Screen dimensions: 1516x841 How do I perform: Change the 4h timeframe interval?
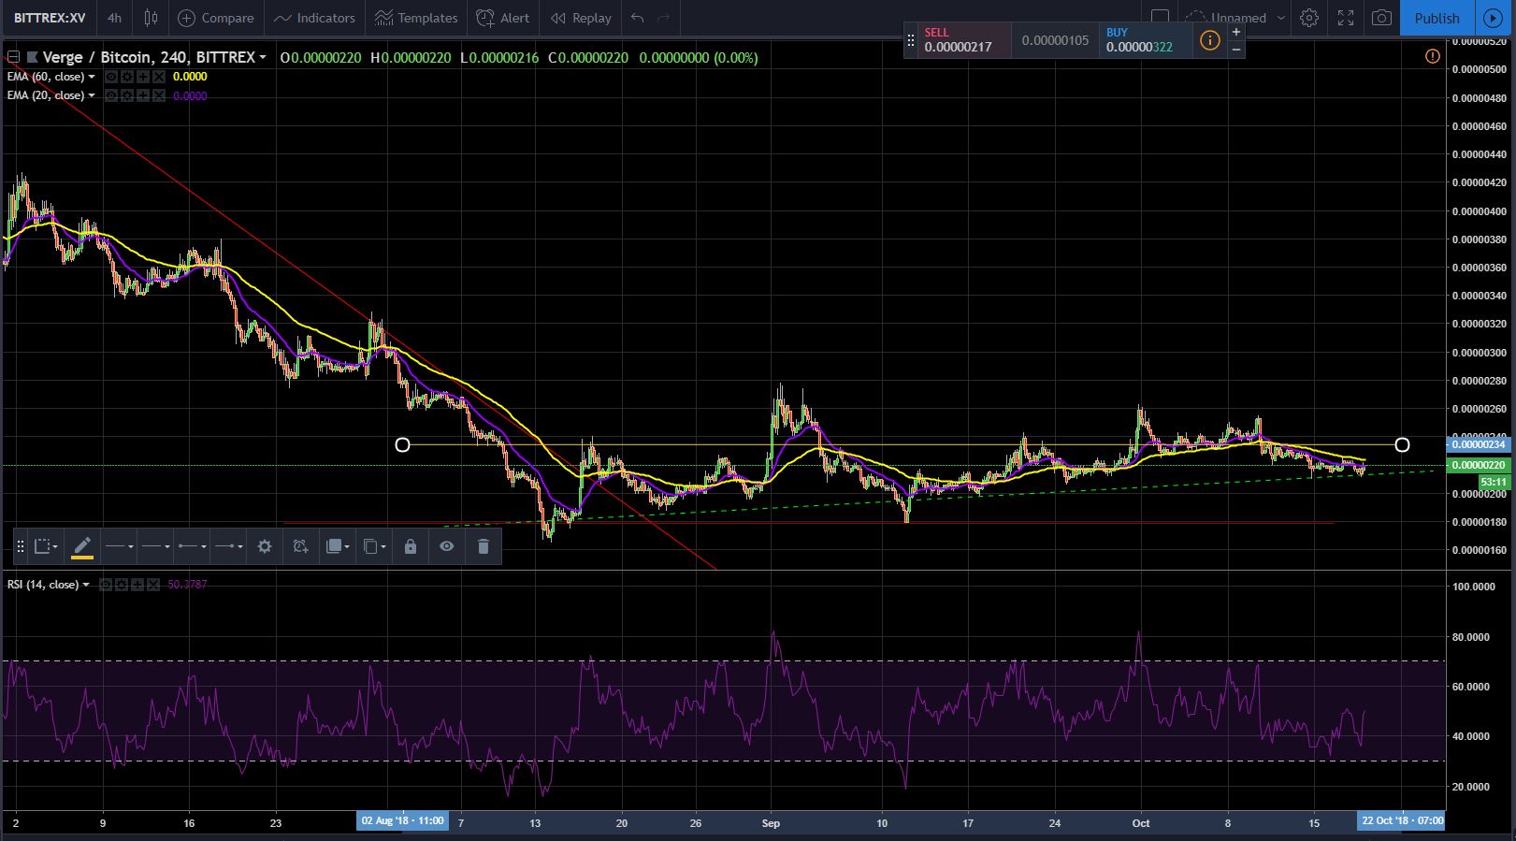pos(114,18)
